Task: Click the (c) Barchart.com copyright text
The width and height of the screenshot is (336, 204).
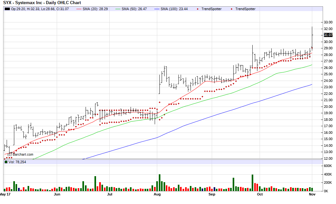Action: pyautogui.click(x=20, y=154)
